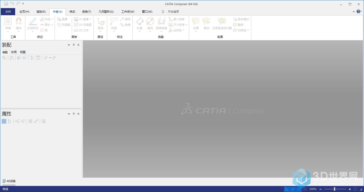The height and width of the screenshot is (192, 364).
Task: Click the 开始搜索 search field
Action: click(173, 12)
